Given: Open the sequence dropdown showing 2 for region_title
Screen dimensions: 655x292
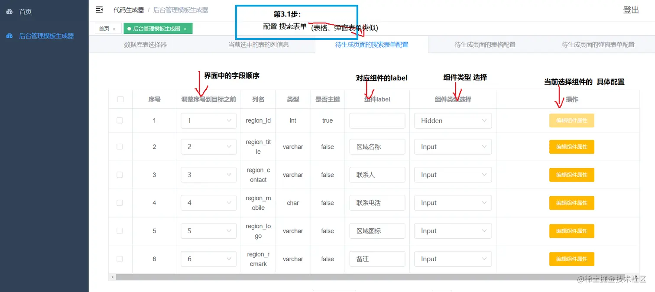Looking at the screenshot, I should point(208,146).
